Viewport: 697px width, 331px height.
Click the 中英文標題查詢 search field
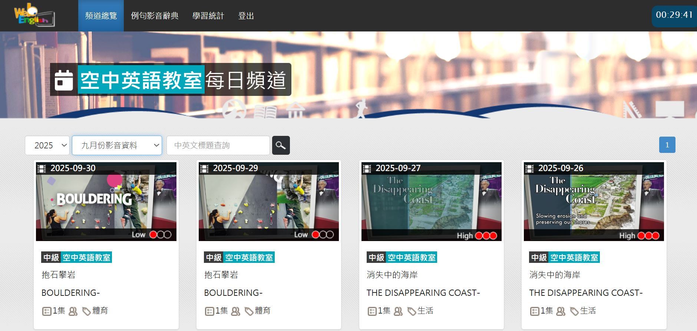pyautogui.click(x=218, y=146)
